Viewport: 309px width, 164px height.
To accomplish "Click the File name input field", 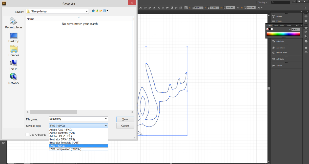I will coord(77,119).
